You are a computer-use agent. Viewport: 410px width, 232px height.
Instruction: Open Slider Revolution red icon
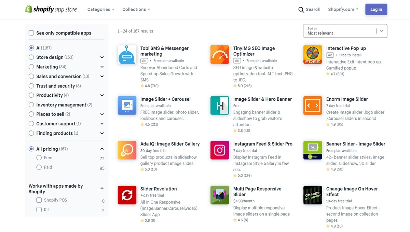click(x=127, y=195)
